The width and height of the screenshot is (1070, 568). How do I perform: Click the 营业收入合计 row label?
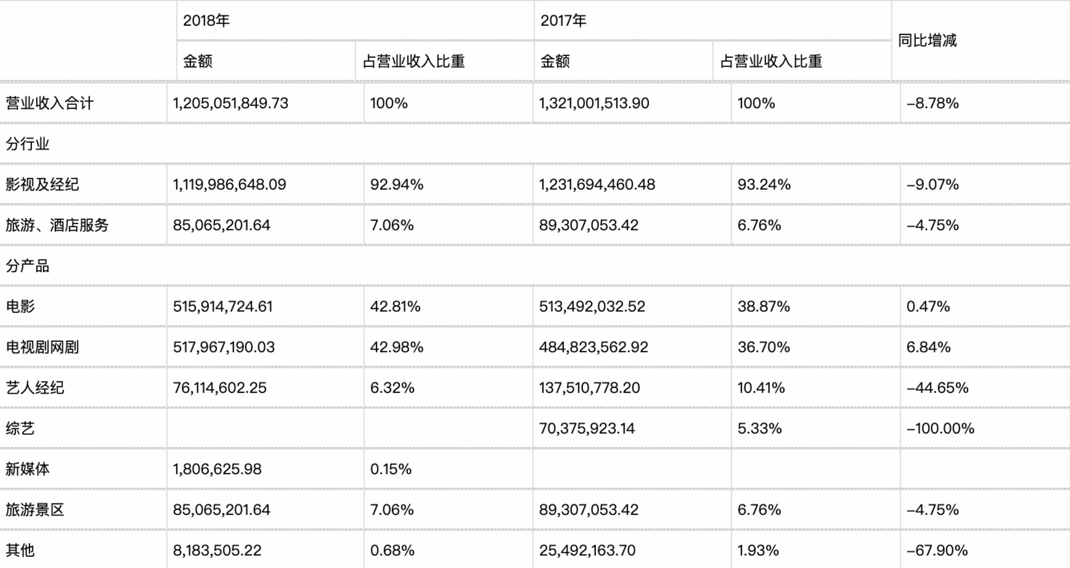click(x=50, y=103)
